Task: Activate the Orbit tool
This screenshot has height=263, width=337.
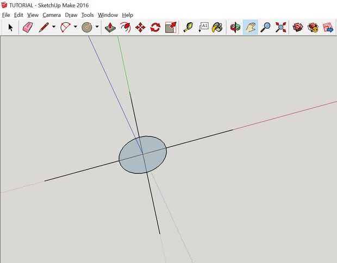Action: point(235,28)
